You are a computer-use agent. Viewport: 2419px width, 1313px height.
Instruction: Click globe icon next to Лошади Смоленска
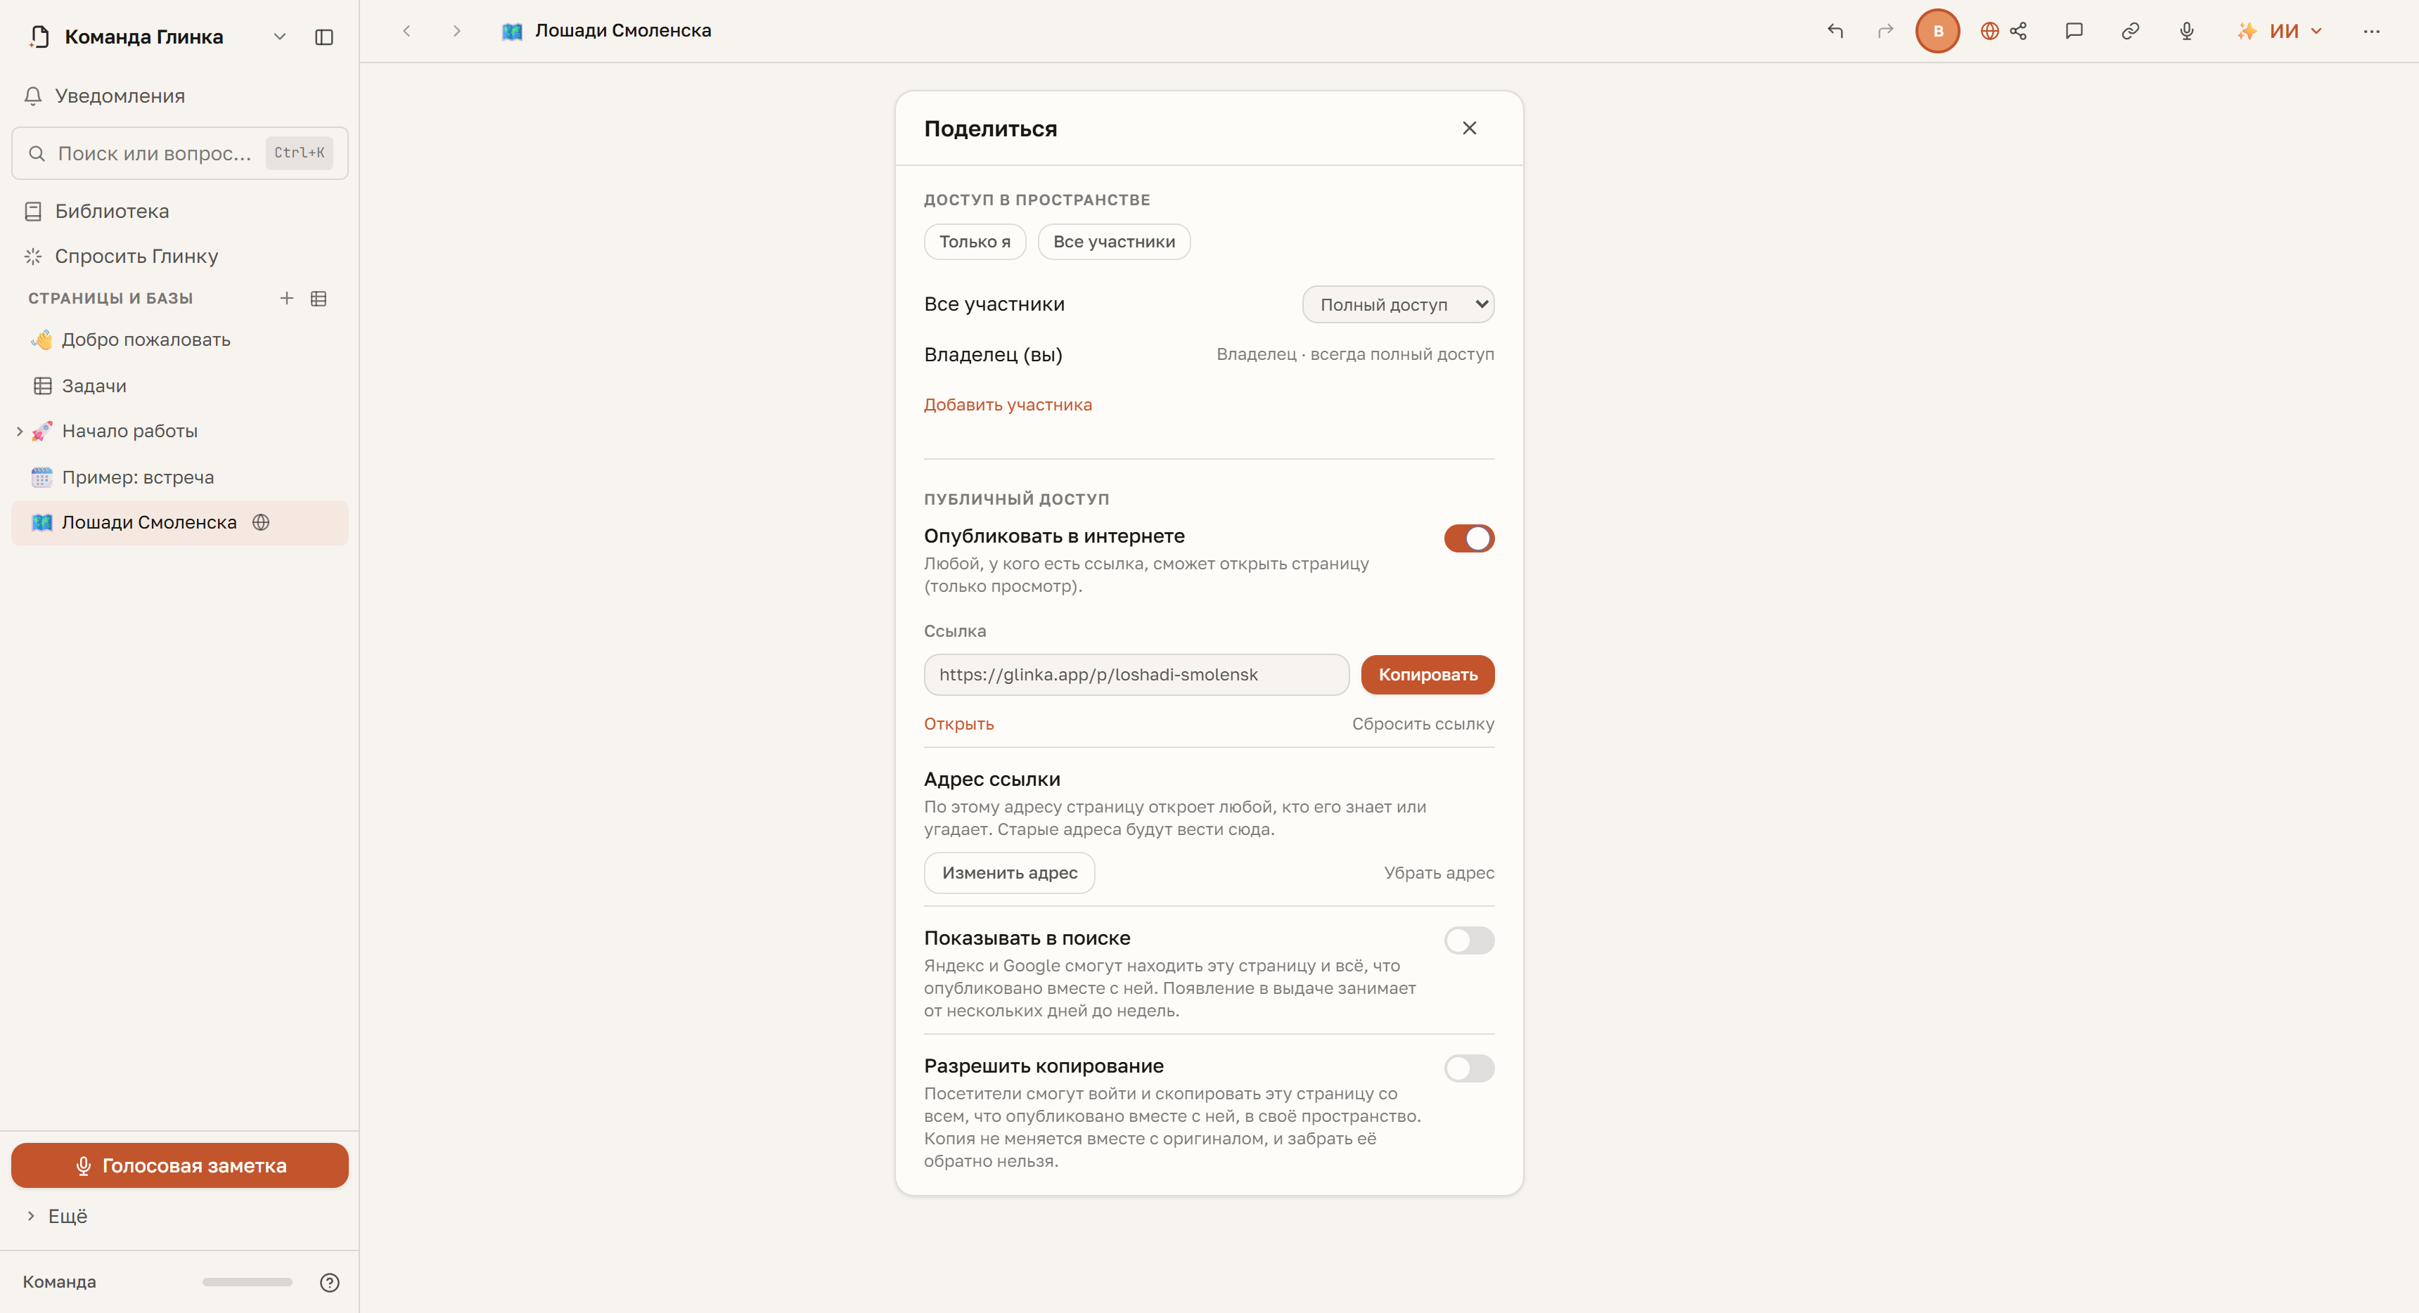261,522
